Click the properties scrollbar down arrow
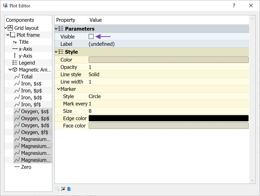The image size is (260, 196). click(x=252, y=180)
